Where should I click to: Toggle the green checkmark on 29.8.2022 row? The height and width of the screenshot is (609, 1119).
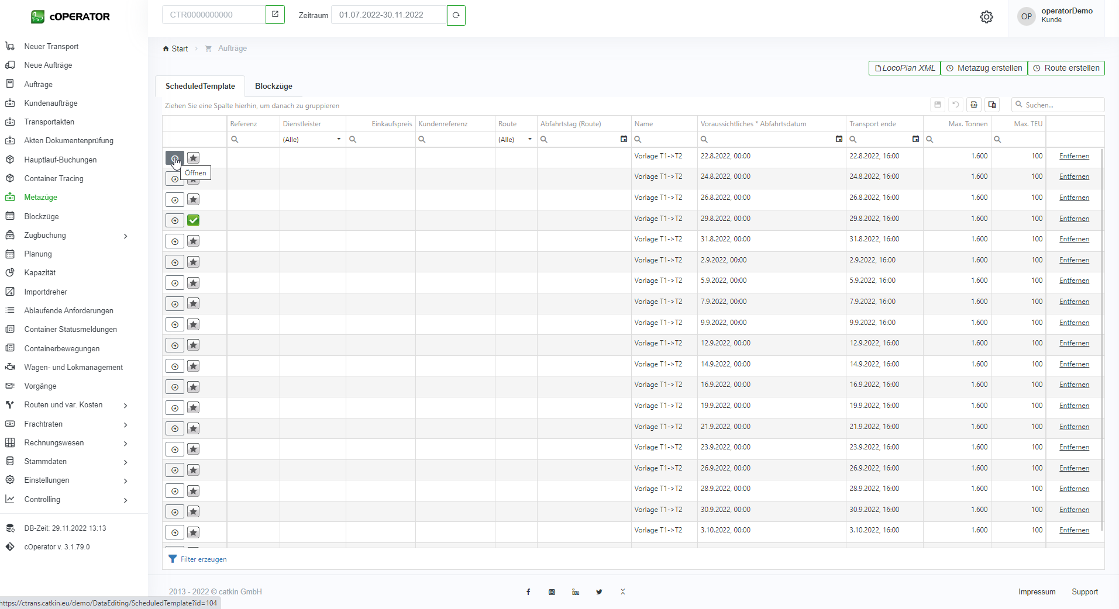[194, 220]
